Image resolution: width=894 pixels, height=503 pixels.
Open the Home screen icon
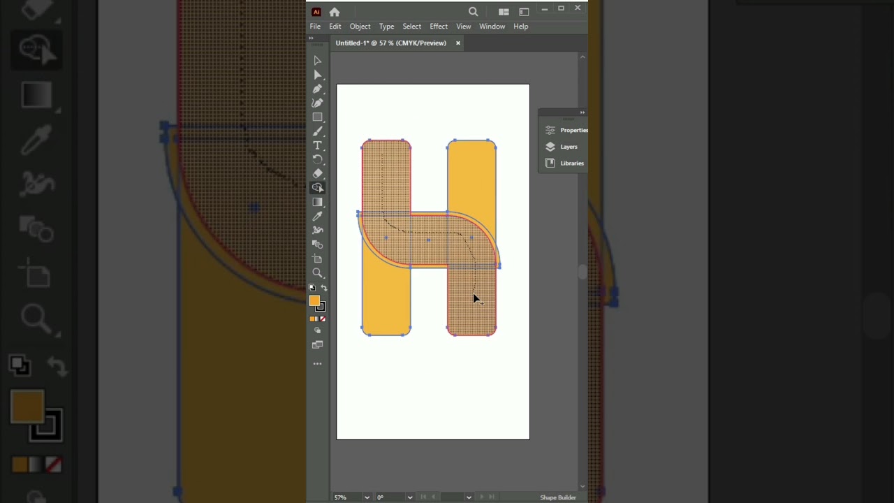pyautogui.click(x=335, y=12)
